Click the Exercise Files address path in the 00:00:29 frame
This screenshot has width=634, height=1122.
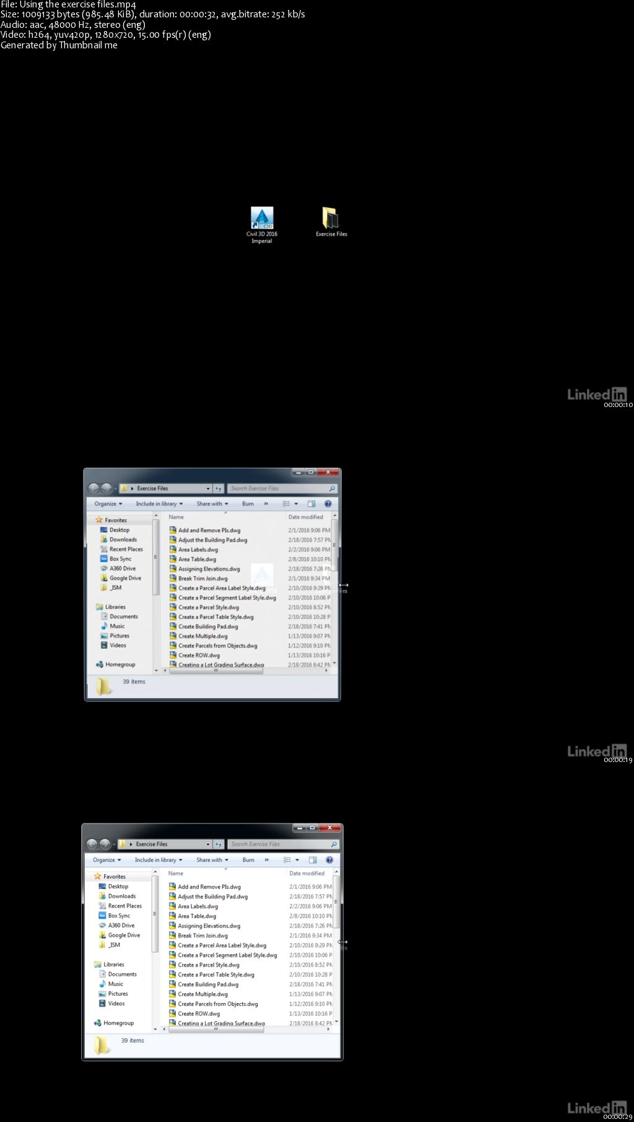click(x=152, y=844)
